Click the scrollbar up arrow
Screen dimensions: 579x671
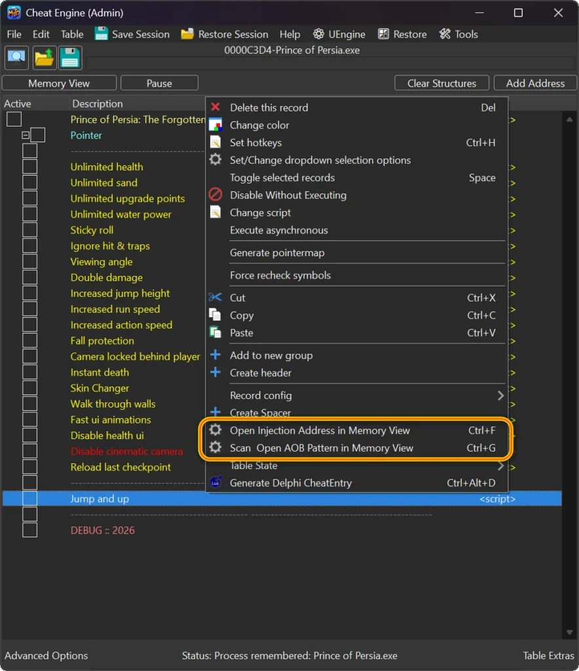point(570,120)
